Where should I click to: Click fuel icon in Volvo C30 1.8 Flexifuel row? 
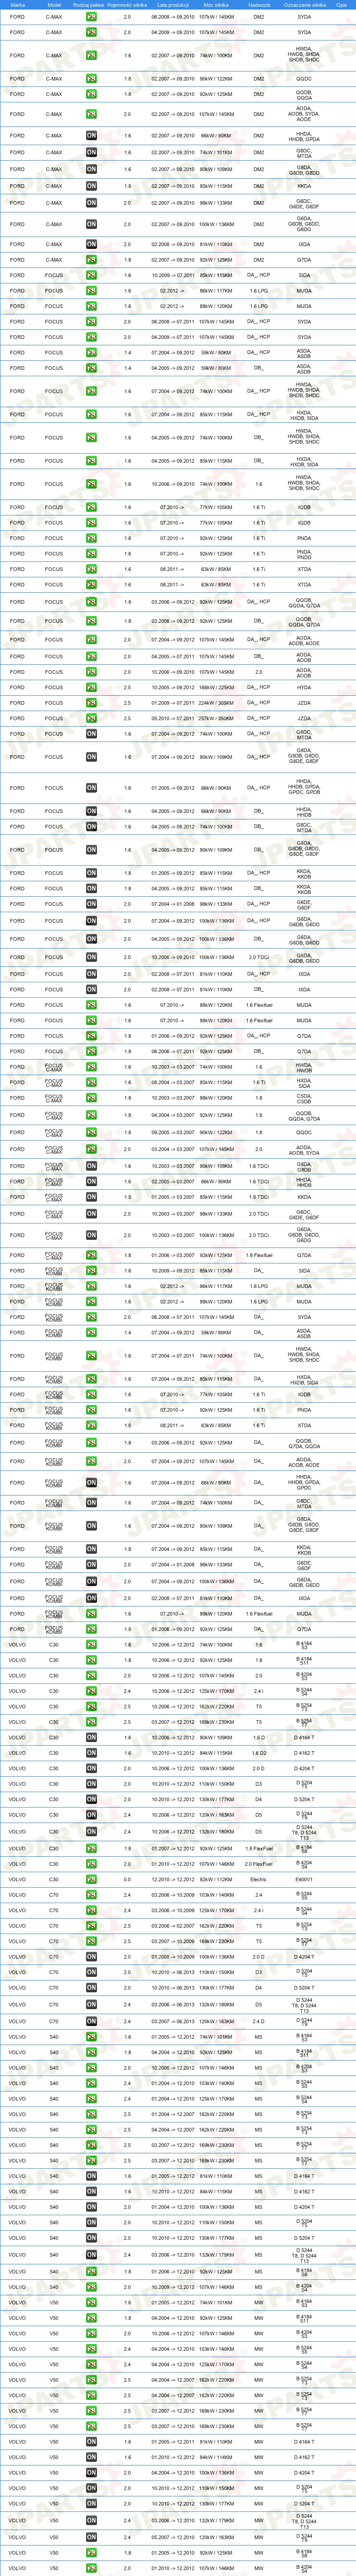pos(91,1849)
